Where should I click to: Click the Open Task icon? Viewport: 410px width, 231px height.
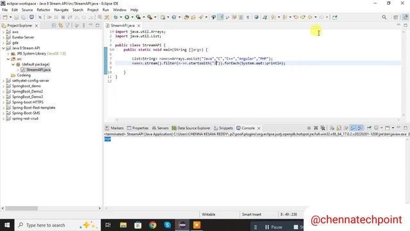193,17
